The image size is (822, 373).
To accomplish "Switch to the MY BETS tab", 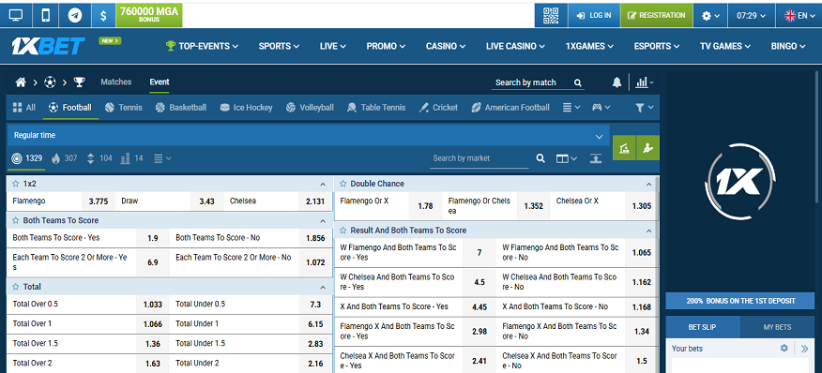I will 777,327.
